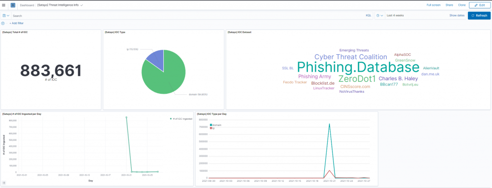The width and height of the screenshot is (492, 188).
Task: Go to the Dashboard breadcrumb
Action: coord(27,5)
